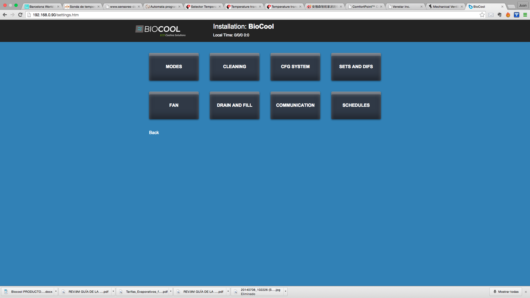
Task: Bookmark page with star icon
Action: point(482,15)
